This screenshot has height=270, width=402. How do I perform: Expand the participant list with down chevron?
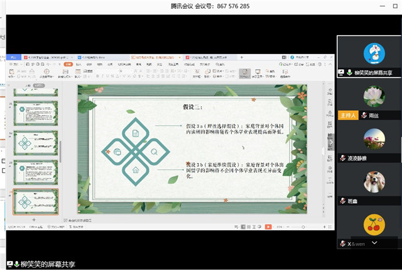[x=375, y=242]
